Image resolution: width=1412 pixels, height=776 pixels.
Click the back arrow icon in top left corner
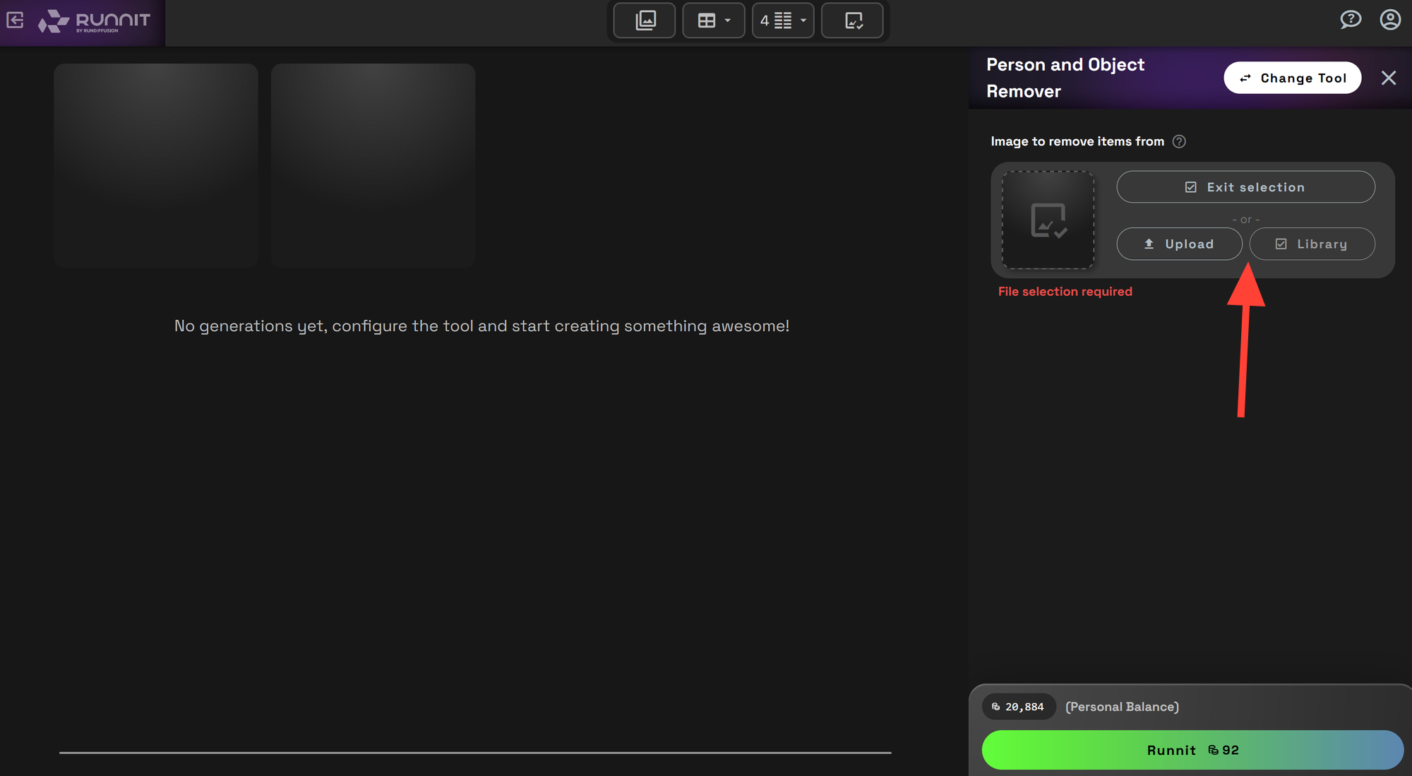(14, 20)
